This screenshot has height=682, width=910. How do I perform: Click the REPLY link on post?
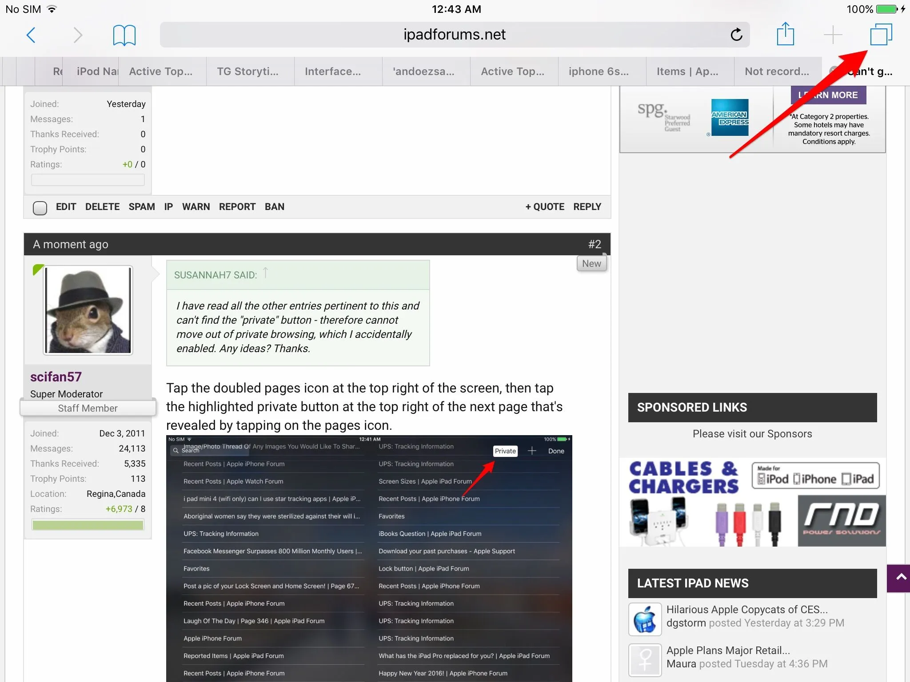point(587,206)
